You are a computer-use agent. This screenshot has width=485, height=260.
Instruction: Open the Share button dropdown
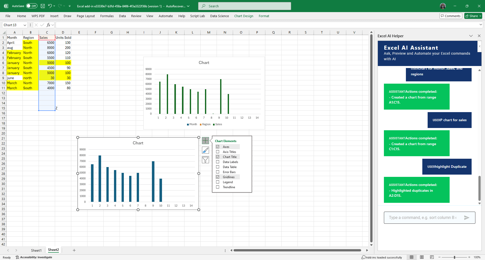point(480,16)
